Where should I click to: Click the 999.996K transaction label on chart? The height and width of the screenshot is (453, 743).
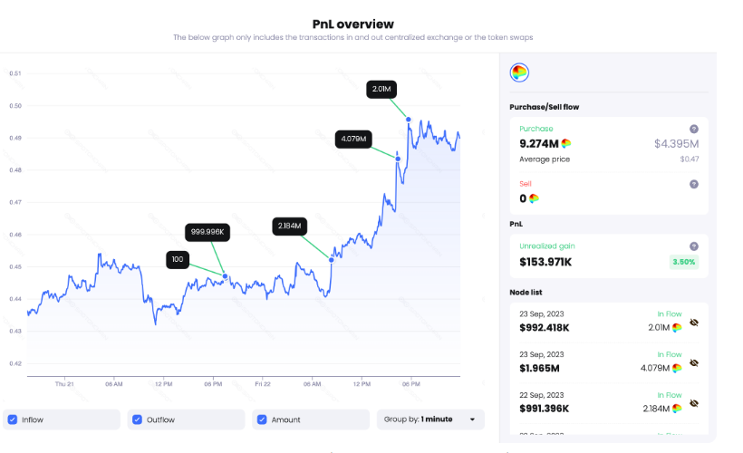[207, 232]
